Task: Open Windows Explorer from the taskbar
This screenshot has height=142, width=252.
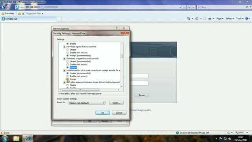Action: point(16,138)
